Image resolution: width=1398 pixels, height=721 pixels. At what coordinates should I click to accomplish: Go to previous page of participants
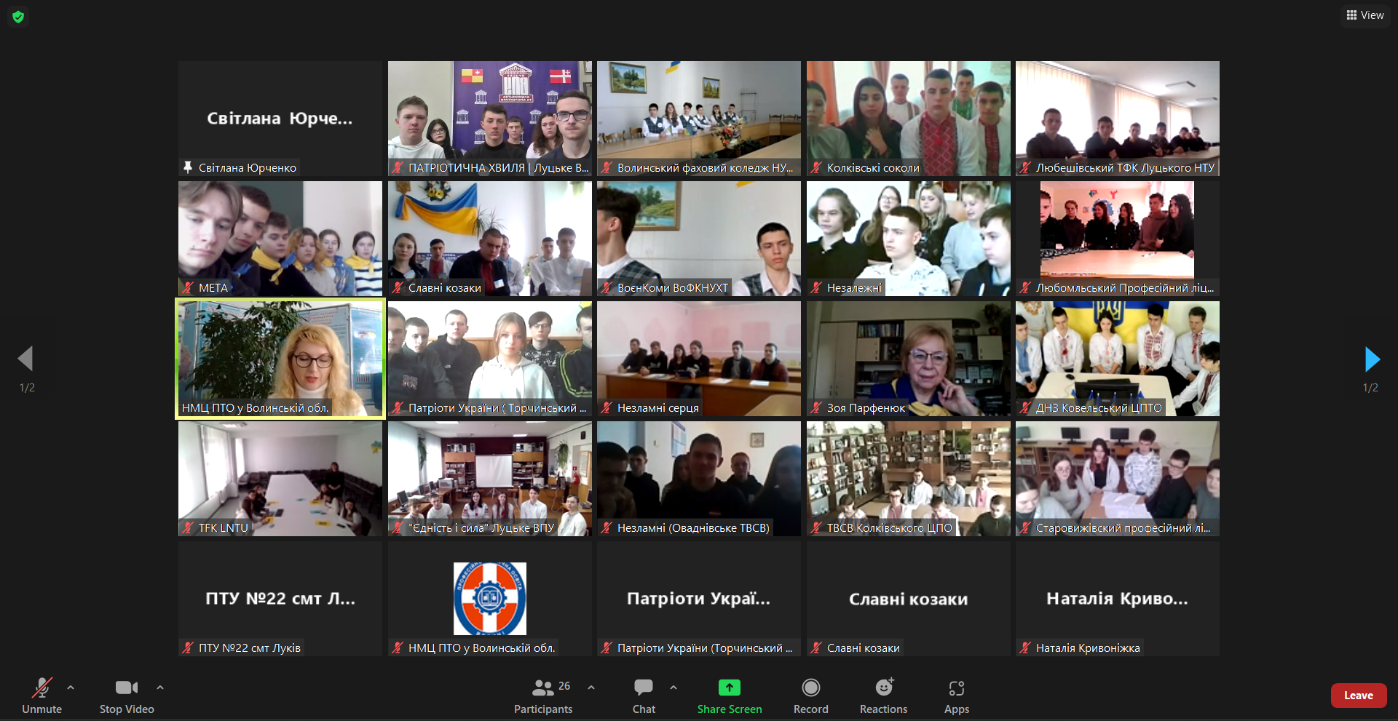coord(26,359)
